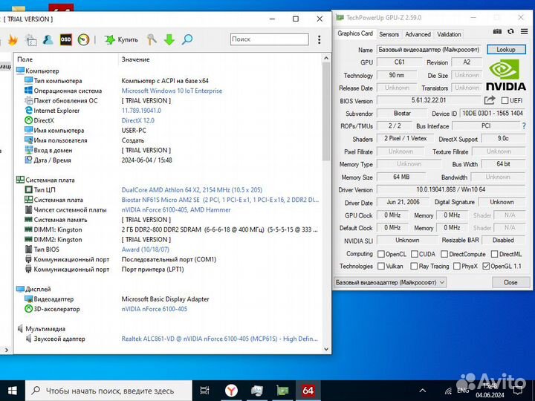Screen dimensions: 535x401
Task: Open the OSD panel icon
Action: [x=65, y=39]
